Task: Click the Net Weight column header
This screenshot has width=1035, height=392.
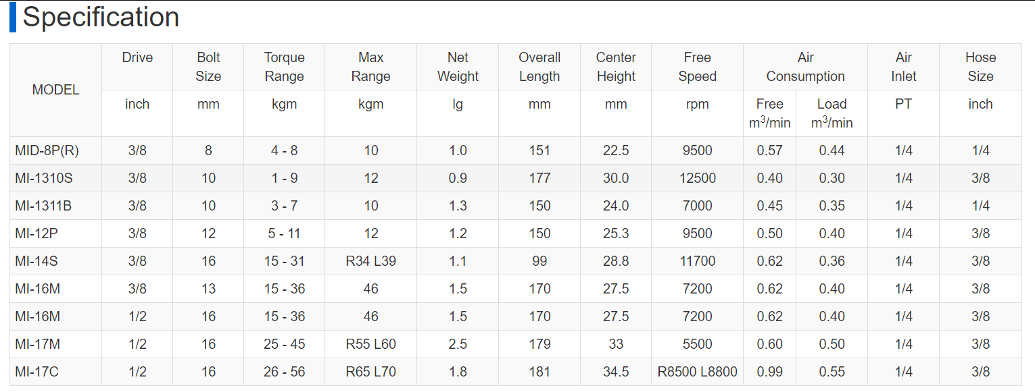Action: [x=458, y=67]
